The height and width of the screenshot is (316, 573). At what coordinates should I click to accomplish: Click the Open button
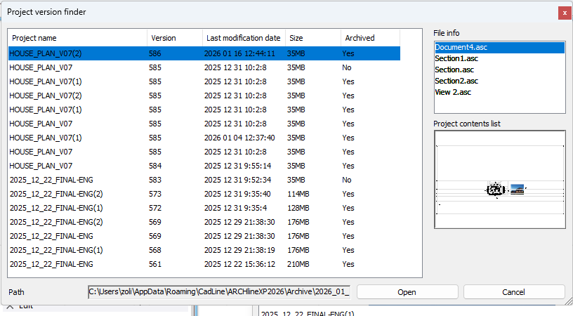point(407,291)
